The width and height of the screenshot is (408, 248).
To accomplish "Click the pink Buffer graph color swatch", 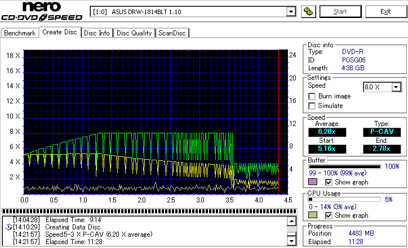I will (313, 182).
